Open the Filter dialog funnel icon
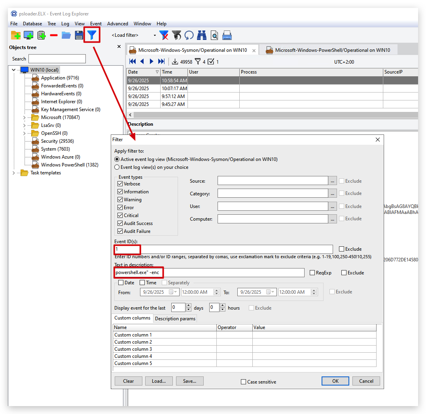This screenshot has height=414, width=426. 92,35
